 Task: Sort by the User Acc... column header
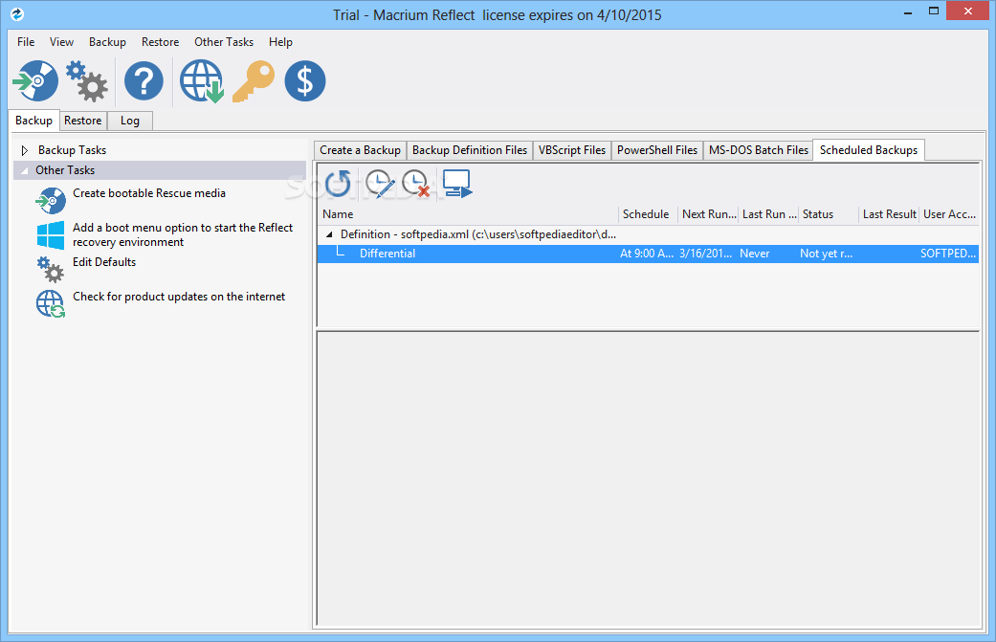(949, 214)
